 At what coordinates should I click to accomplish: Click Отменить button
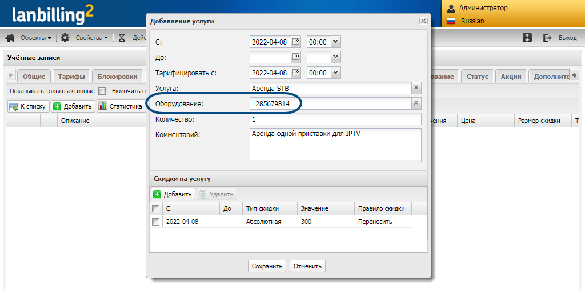click(307, 266)
